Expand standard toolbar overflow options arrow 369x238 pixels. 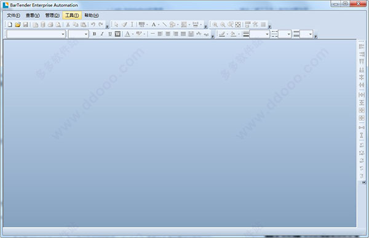pyautogui.click(x=107, y=27)
